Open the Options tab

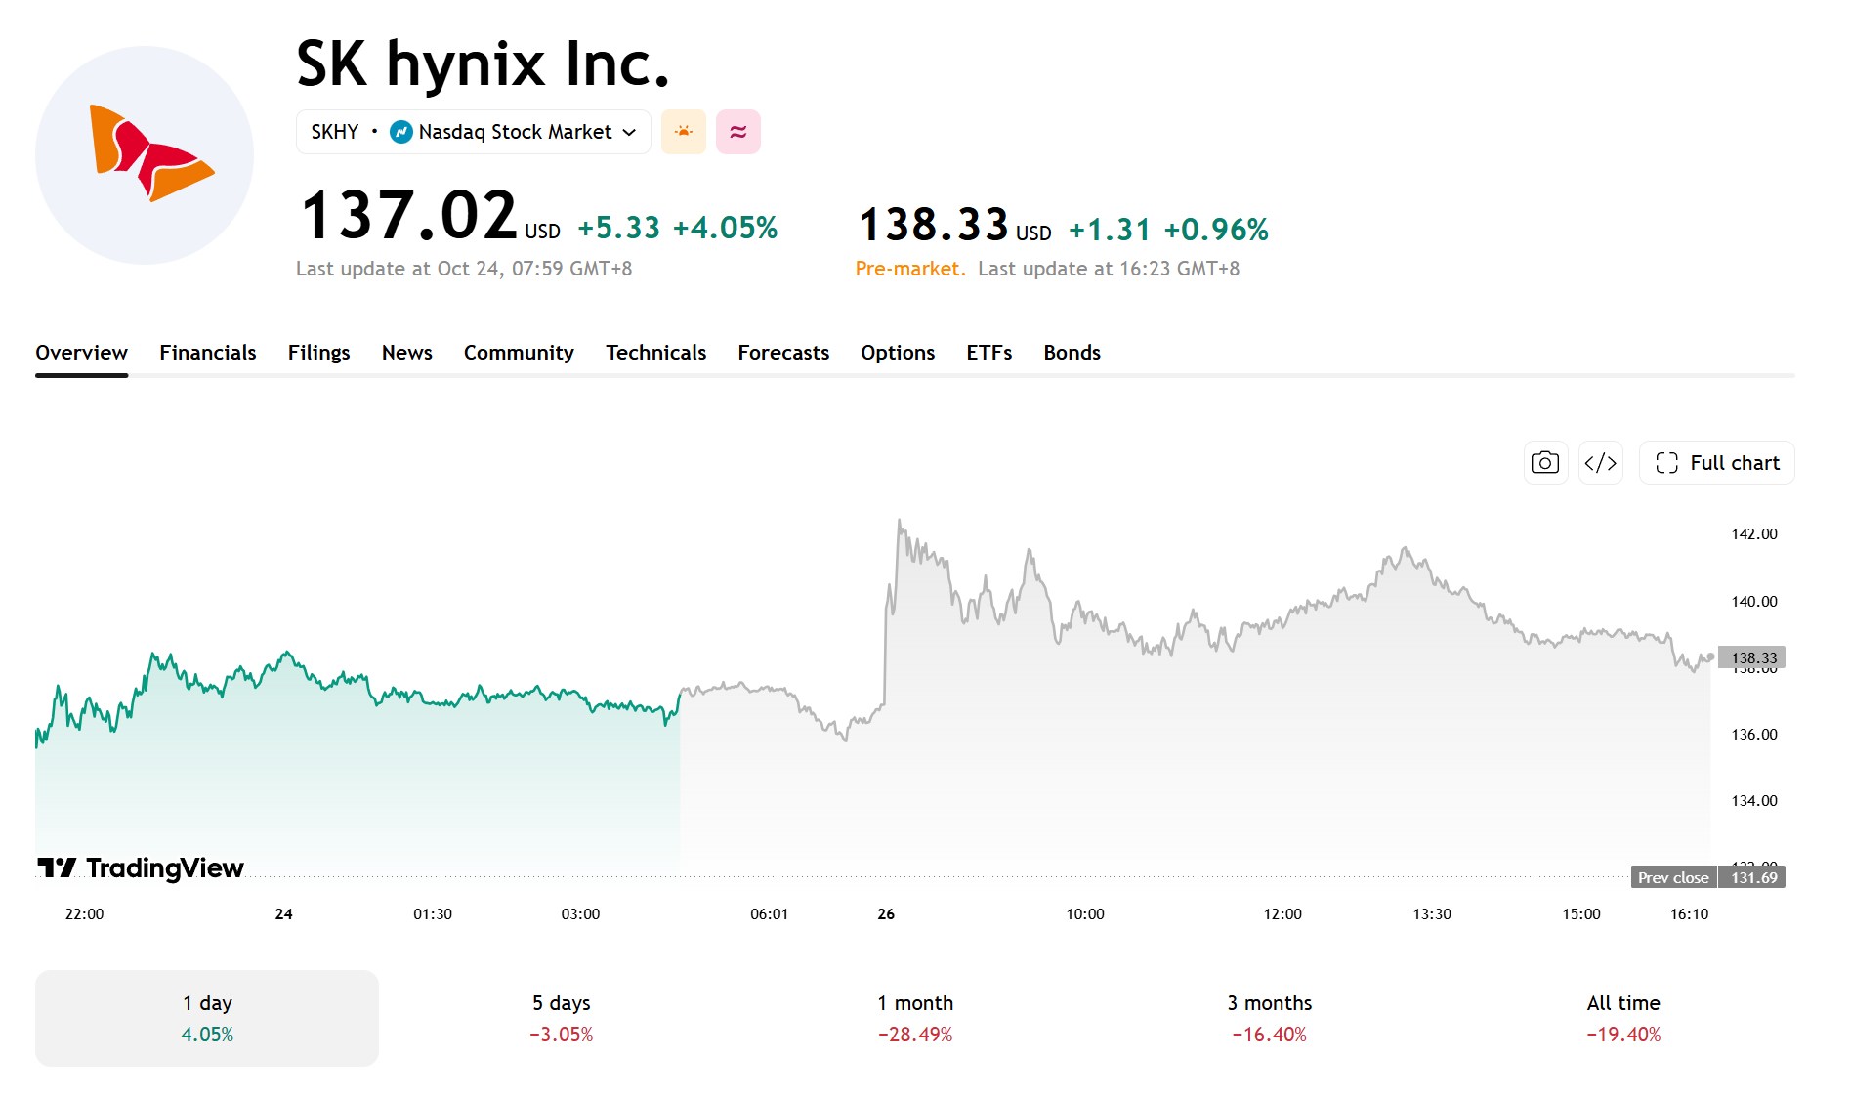tap(898, 353)
